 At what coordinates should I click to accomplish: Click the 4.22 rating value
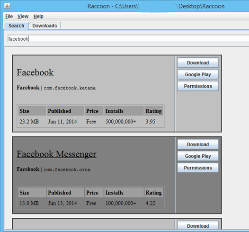tap(151, 203)
